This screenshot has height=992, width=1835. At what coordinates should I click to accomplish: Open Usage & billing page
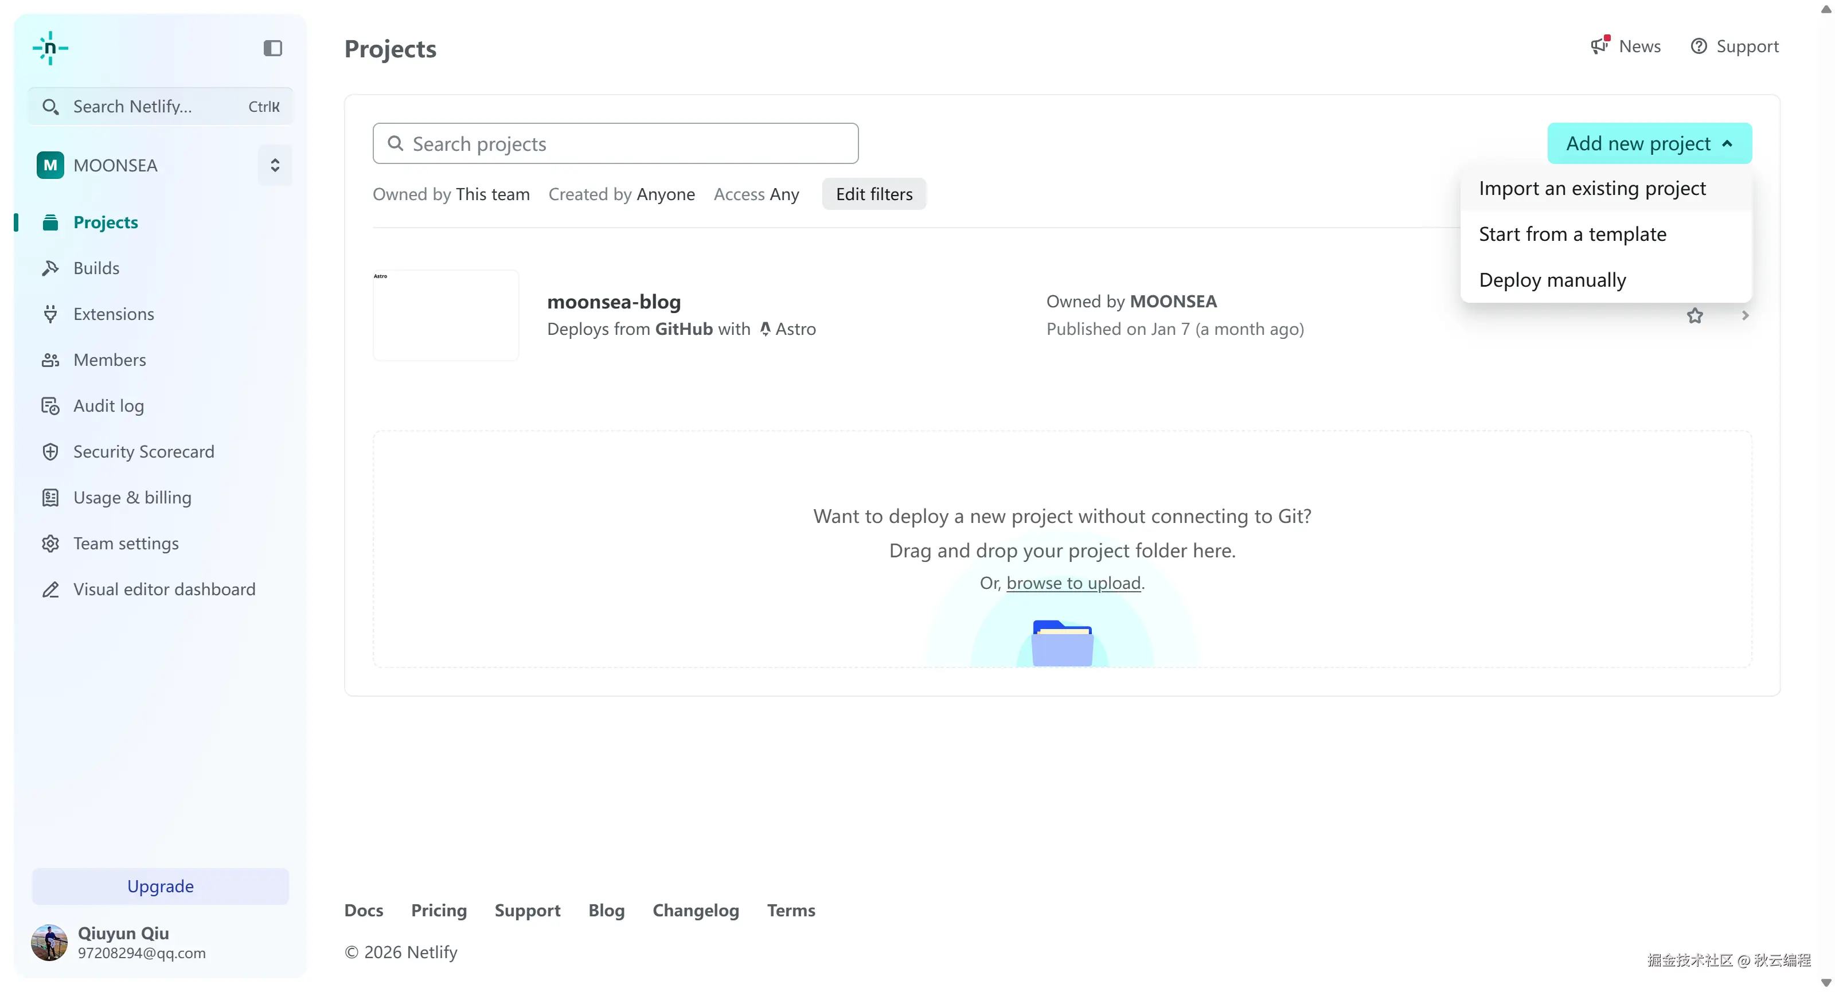132,497
